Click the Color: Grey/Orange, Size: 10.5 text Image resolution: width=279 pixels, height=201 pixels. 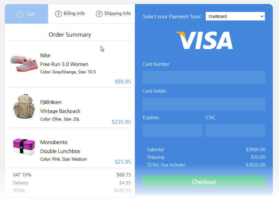[x=68, y=72]
